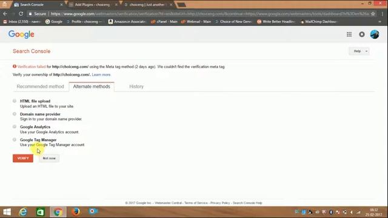This screenshot has width=388, height=218.
Task: Switch to the Recommended method tab
Action: pyautogui.click(x=41, y=87)
